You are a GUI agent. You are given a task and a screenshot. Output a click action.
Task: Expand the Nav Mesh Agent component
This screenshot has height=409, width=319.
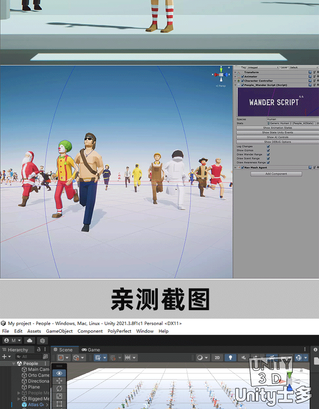coord(235,168)
